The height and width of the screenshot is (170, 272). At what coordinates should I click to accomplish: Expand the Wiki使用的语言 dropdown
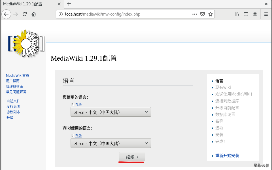[110, 143]
